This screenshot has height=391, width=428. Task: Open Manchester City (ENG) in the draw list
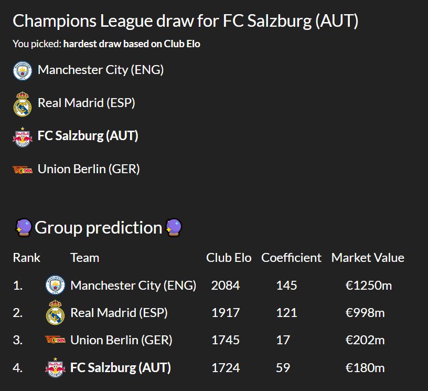(x=101, y=70)
